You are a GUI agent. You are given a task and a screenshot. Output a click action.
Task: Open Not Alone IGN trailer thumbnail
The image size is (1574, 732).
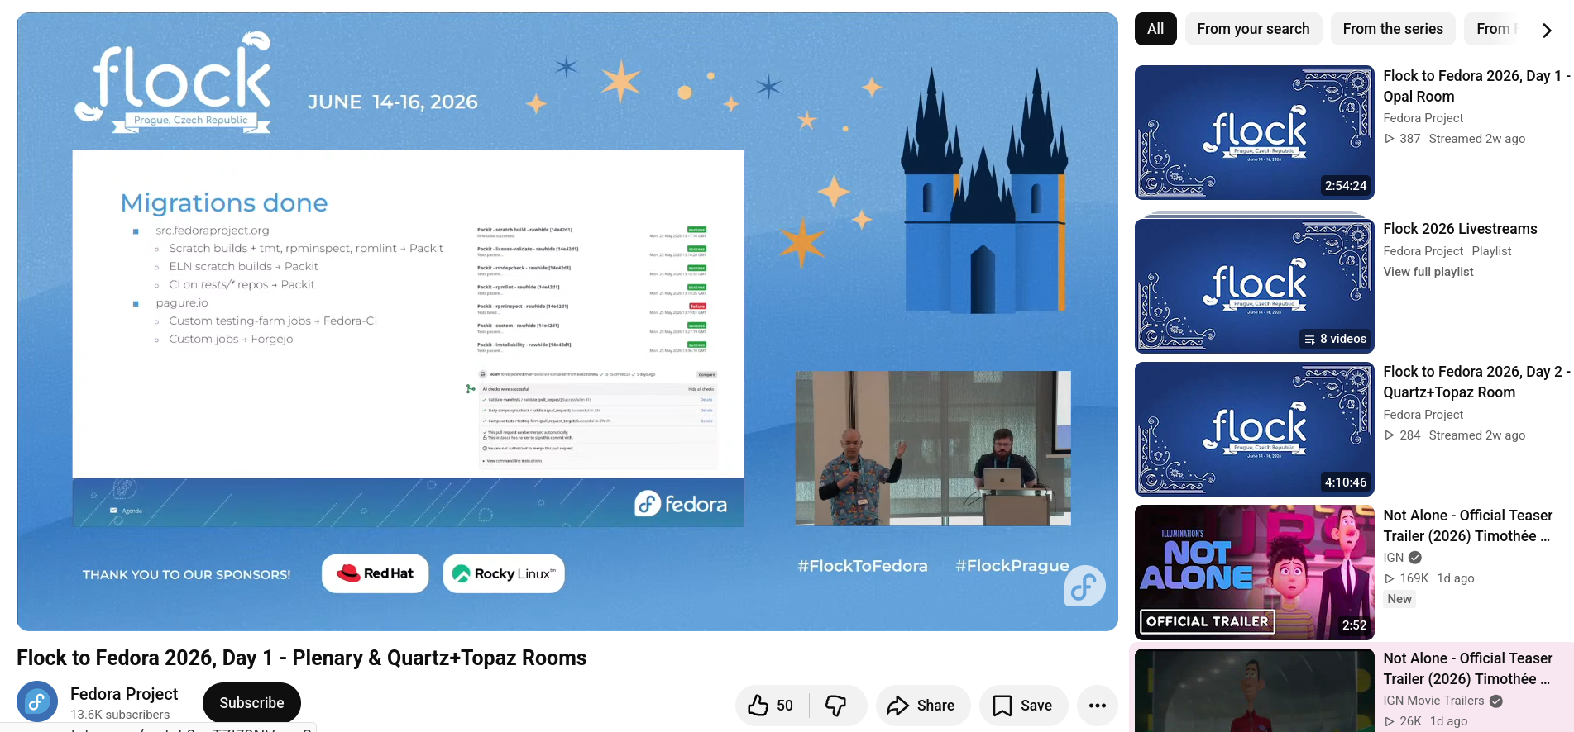[1254, 573]
